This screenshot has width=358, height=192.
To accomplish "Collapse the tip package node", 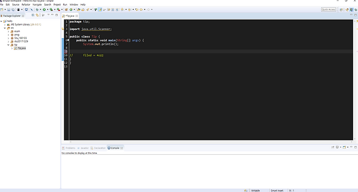I will pos(8,45).
